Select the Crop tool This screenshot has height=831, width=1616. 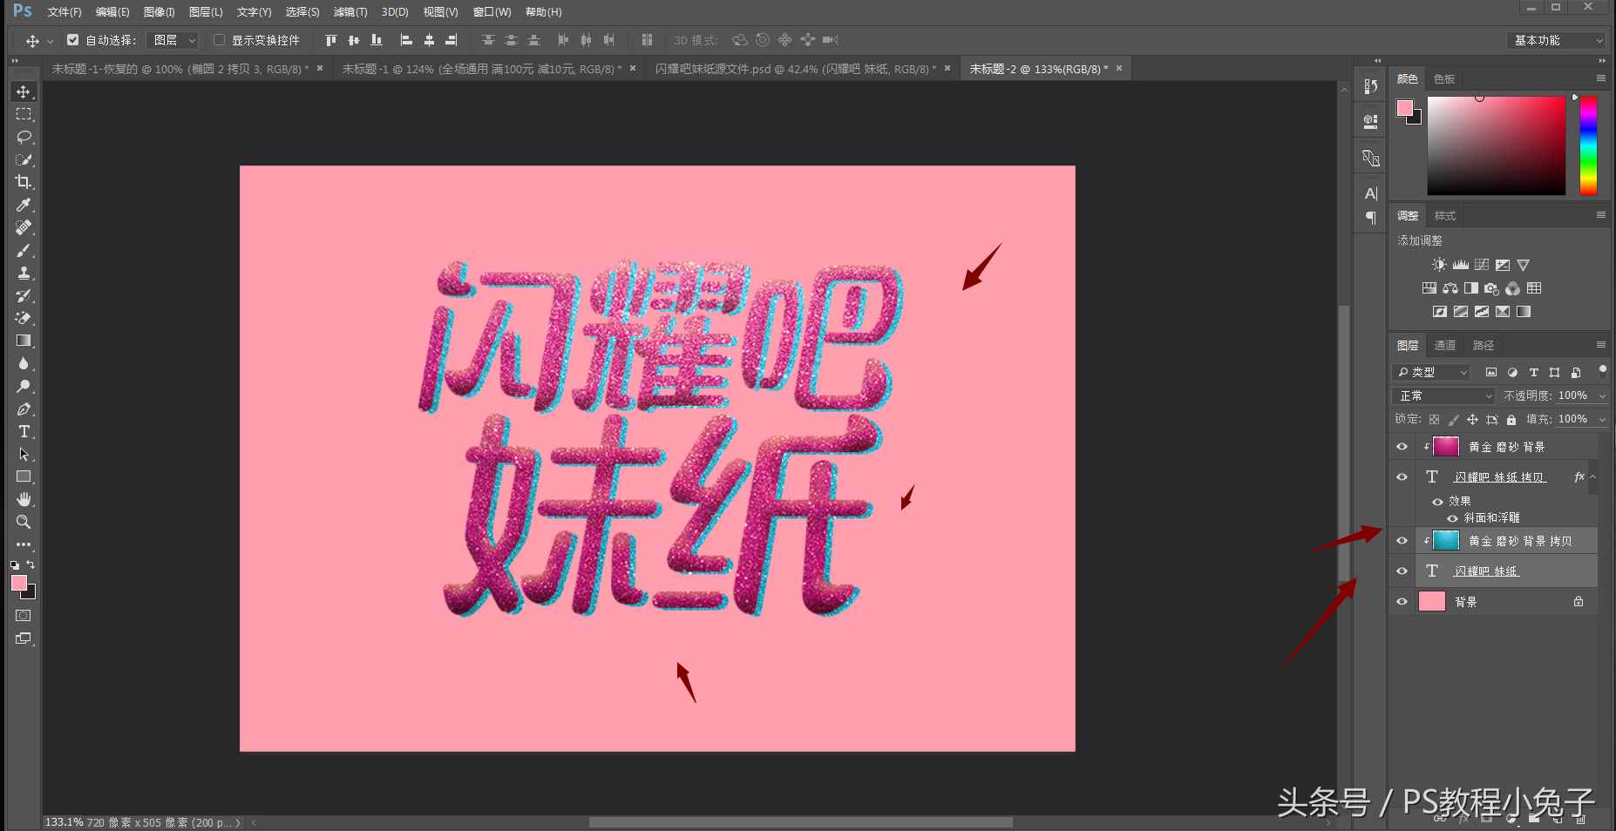(x=24, y=182)
